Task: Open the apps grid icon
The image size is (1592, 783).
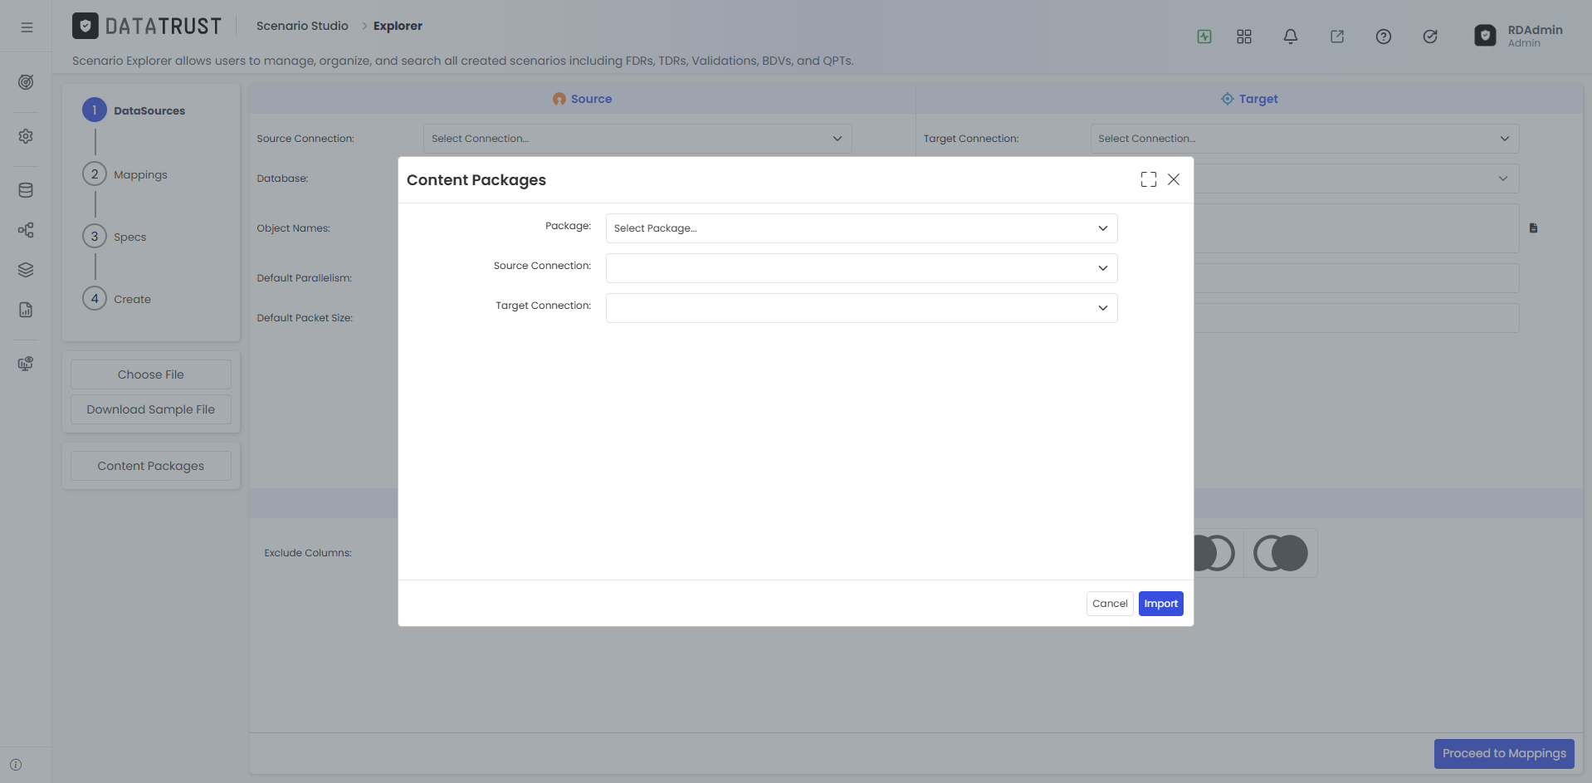Action: click(1244, 37)
